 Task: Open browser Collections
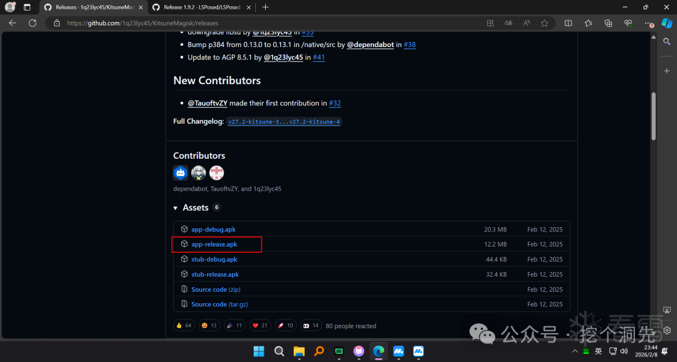tap(608, 23)
